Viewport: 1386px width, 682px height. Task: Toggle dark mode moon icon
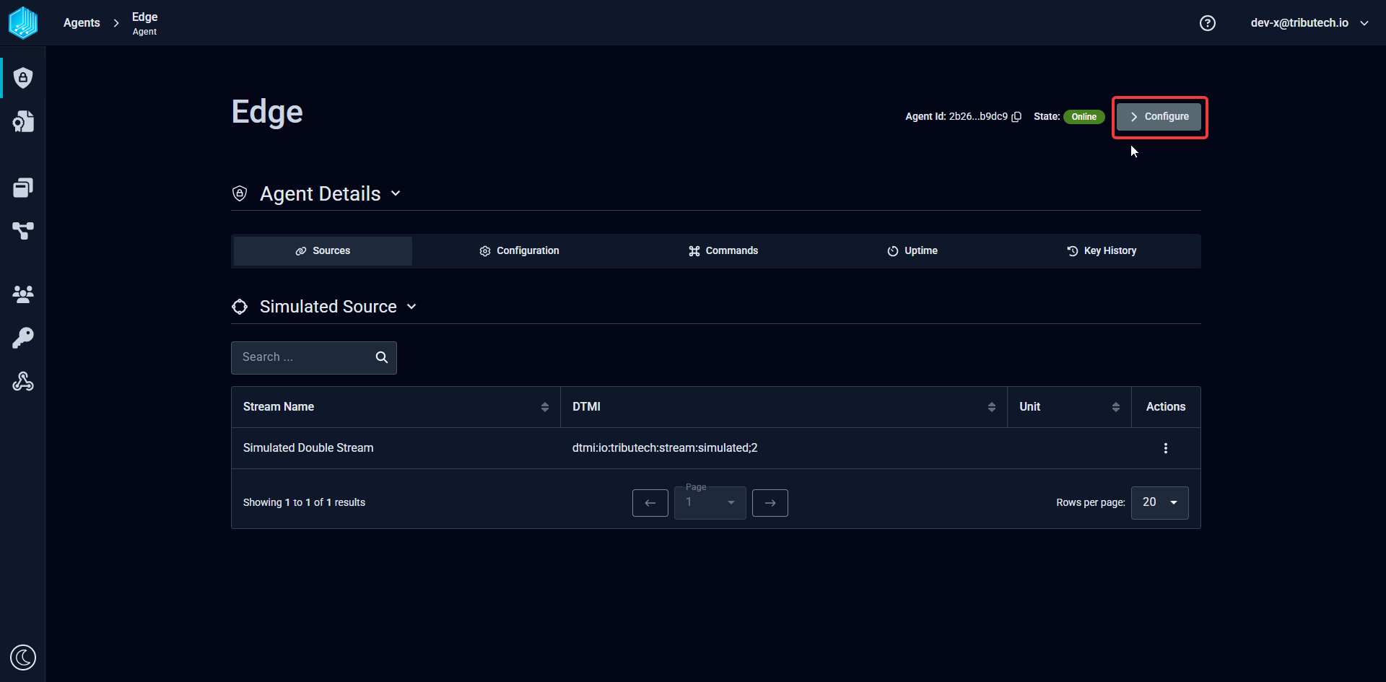[23, 657]
